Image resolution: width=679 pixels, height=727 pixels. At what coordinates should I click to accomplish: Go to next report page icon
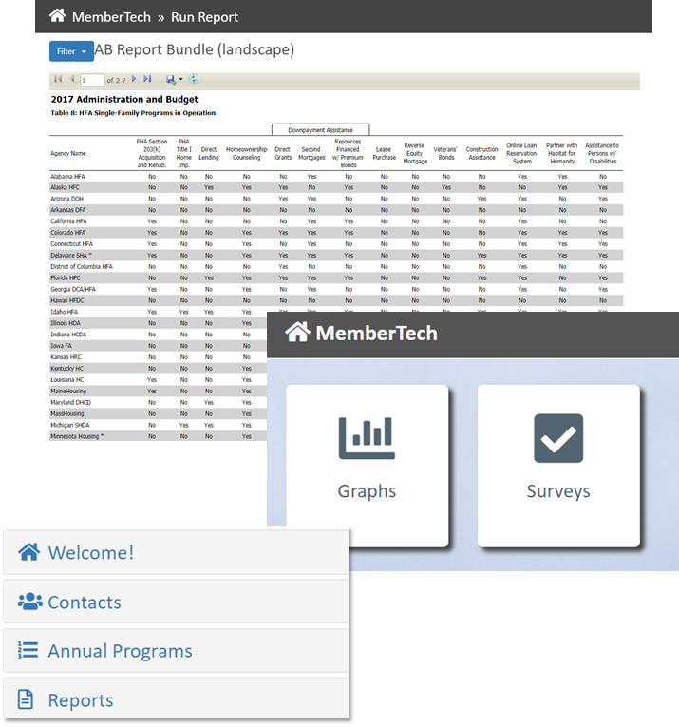click(x=134, y=79)
